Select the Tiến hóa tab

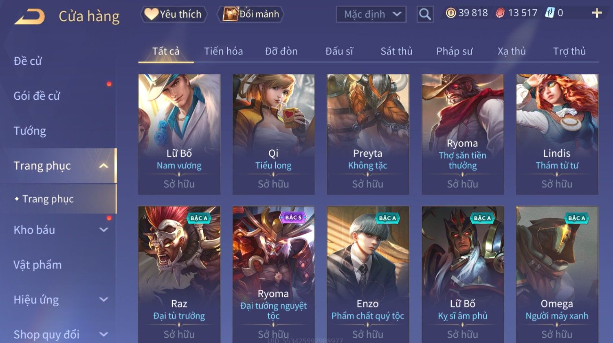pyautogui.click(x=223, y=51)
